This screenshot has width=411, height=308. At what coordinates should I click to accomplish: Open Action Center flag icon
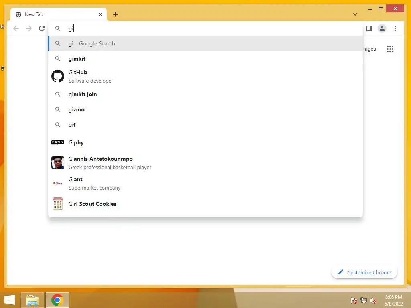[x=354, y=300]
